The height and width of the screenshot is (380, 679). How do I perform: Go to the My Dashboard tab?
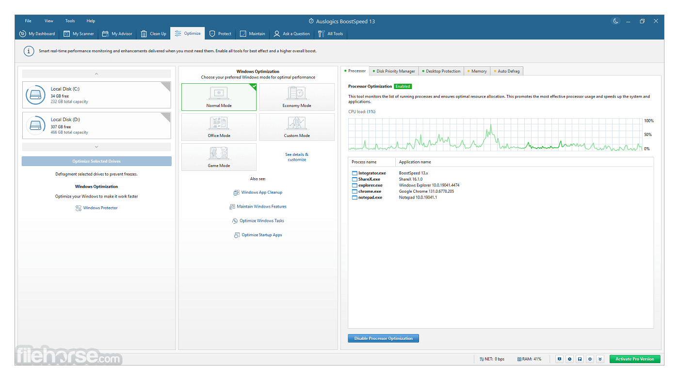pyautogui.click(x=37, y=33)
